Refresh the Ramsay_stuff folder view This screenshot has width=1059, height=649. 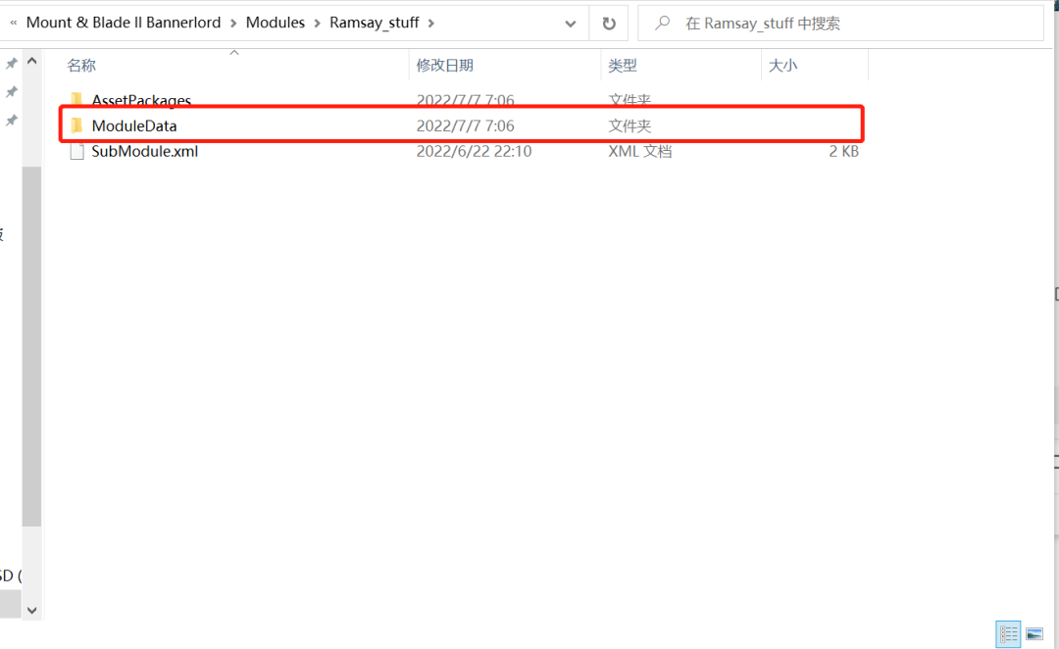[x=609, y=24]
